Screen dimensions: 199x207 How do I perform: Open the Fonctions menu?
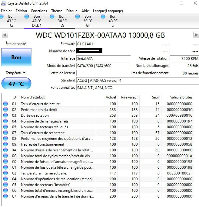39,11
